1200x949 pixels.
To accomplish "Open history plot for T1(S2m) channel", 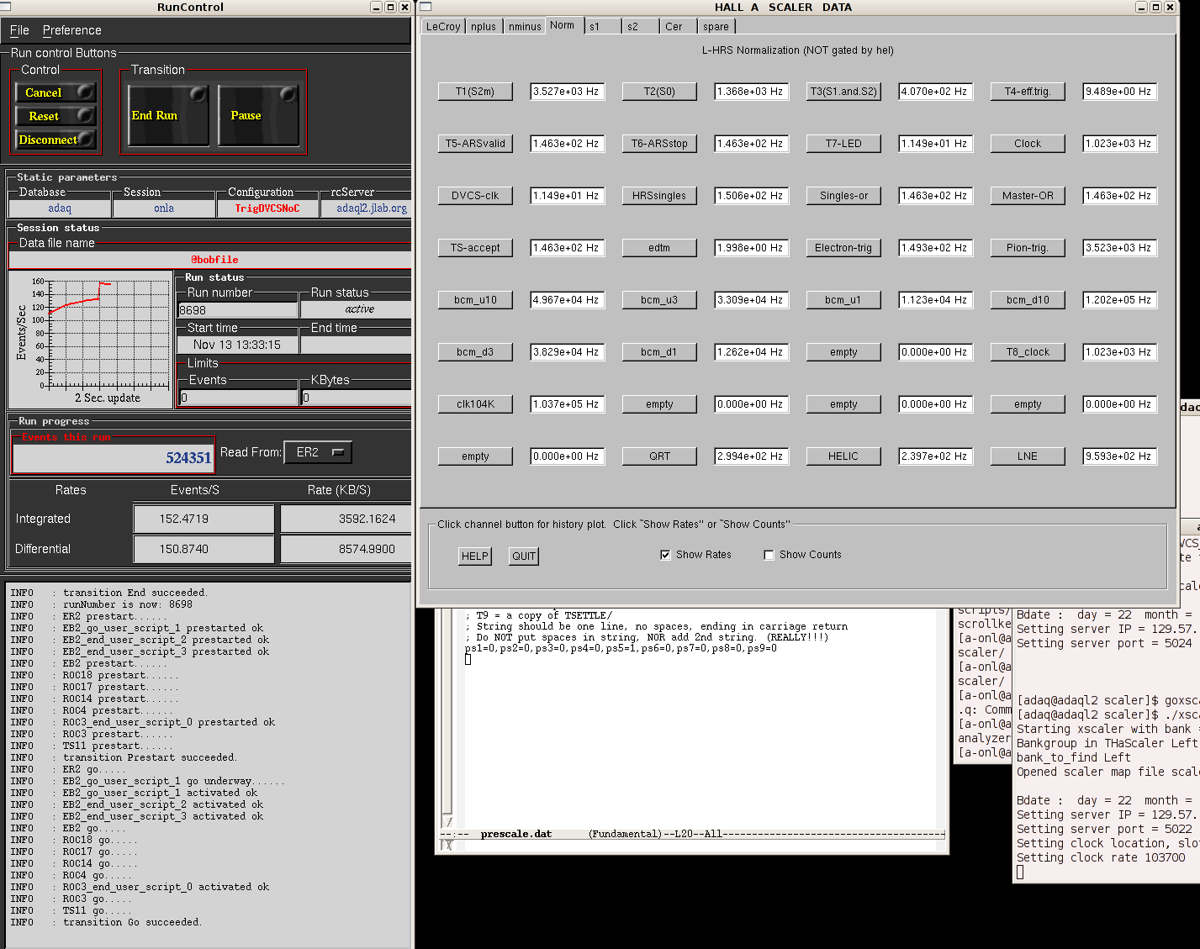I will (475, 92).
